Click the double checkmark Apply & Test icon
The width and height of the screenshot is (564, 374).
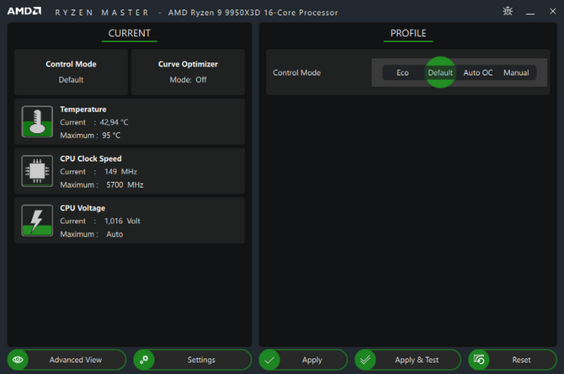(365, 360)
